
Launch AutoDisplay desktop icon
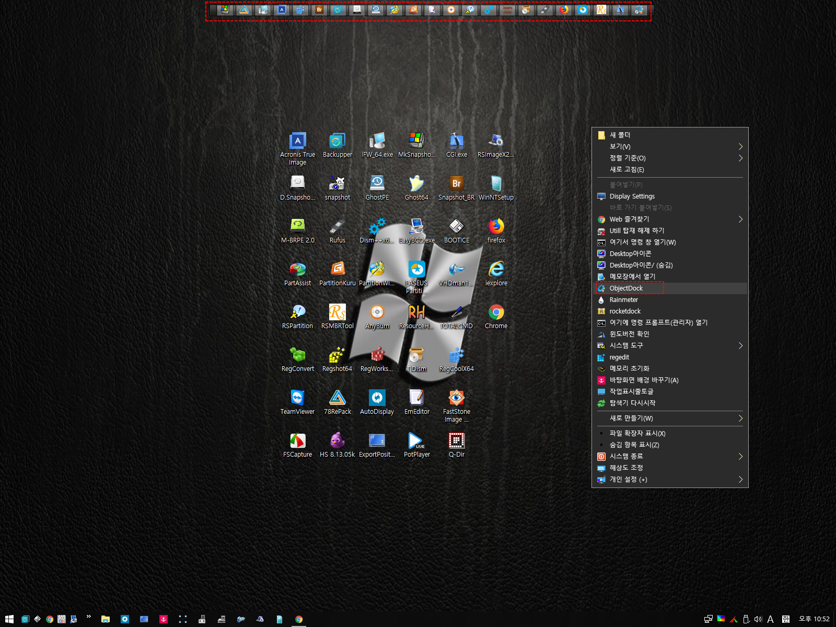coord(377,402)
